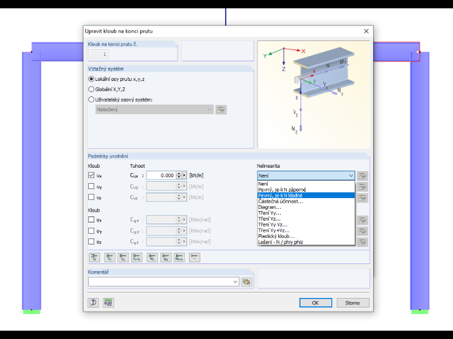Open the comment library icon beside Komentář
Screen dimensions: 453x339
click(x=246, y=282)
